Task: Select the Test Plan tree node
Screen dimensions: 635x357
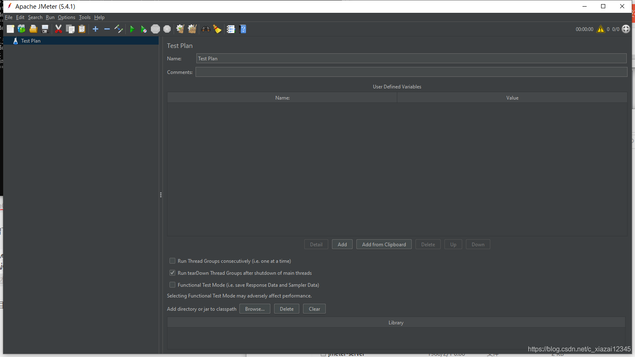Action: click(x=31, y=41)
